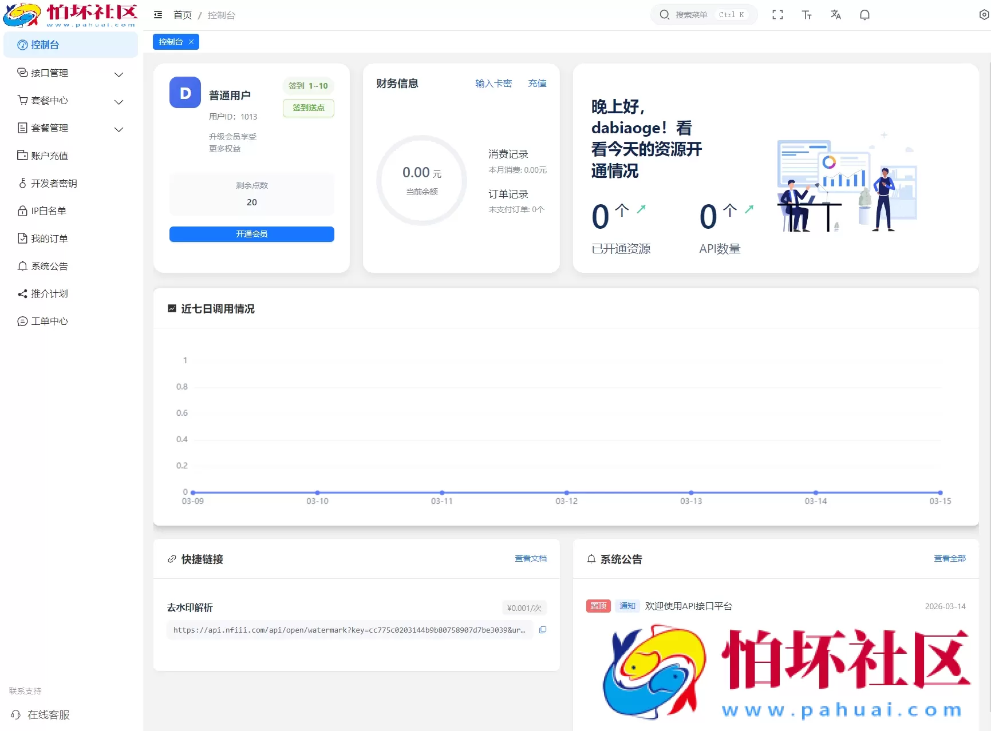Select 首页 in the breadcrumb
Screen dimensions: 991x731
click(x=182, y=15)
